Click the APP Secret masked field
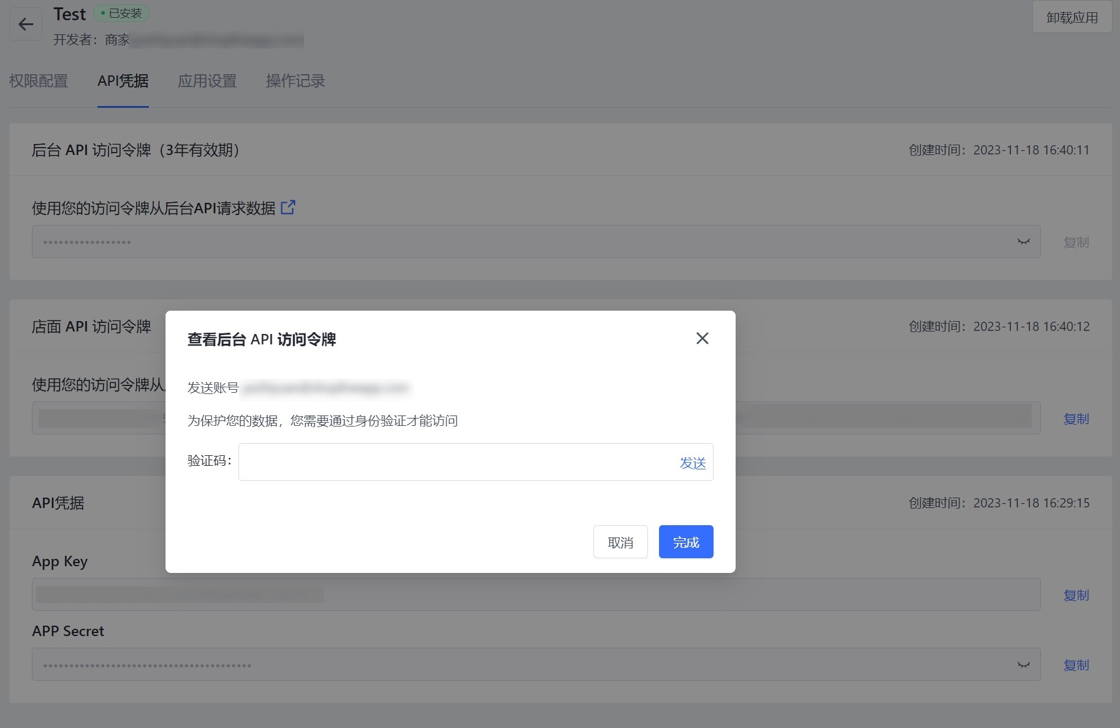This screenshot has width=1120, height=728. [x=536, y=664]
